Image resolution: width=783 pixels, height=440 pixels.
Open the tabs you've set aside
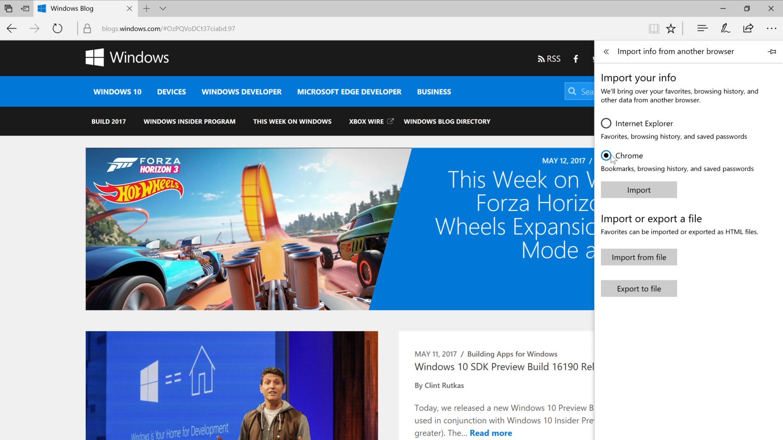(x=8, y=8)
